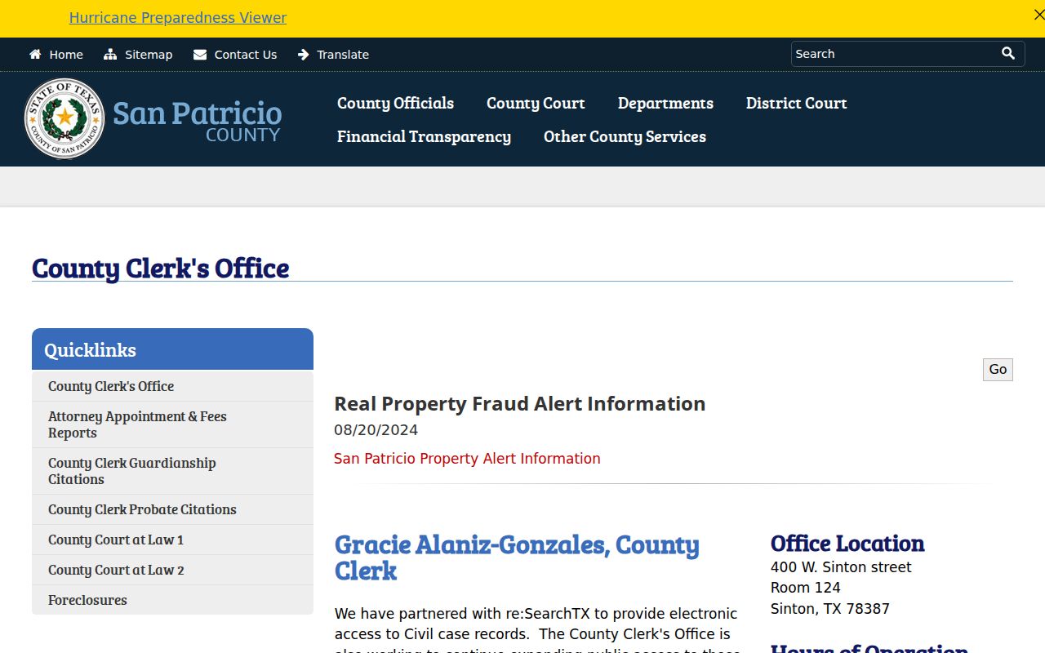Click the Office Location heading
Screen dimensions: 1045x653
(x=847, y=544)
